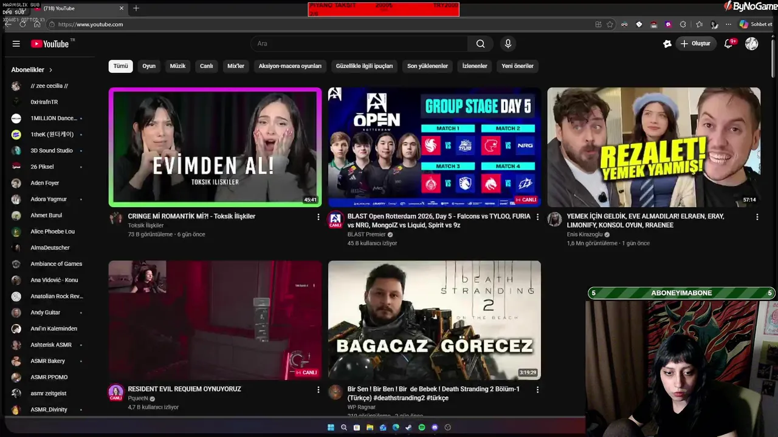
Task: Click the search magnifier button
Action: coord(481,44)
